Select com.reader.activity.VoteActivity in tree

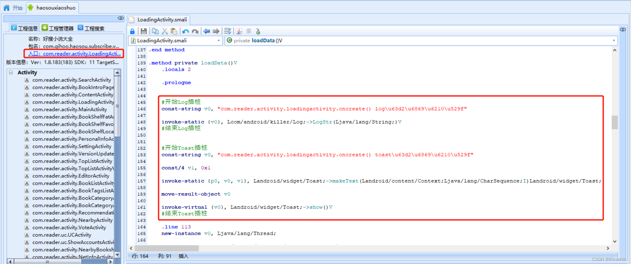(x=69, y=228)
